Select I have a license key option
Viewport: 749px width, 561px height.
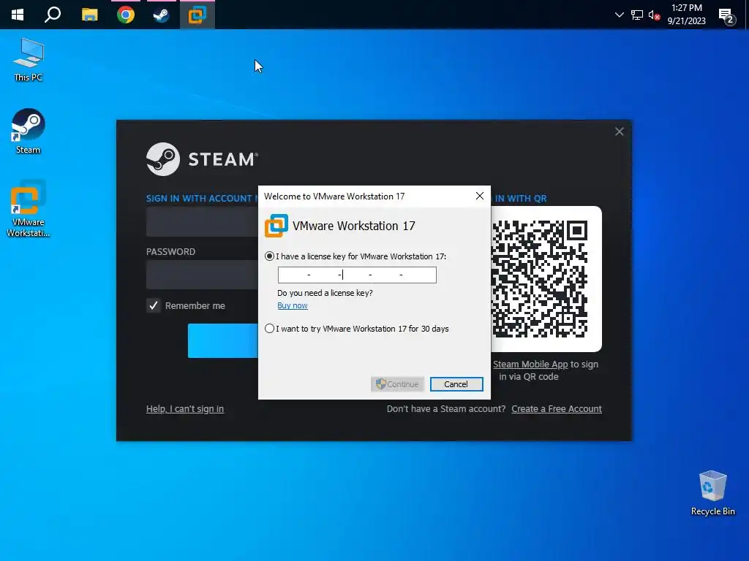pos(269,256)
